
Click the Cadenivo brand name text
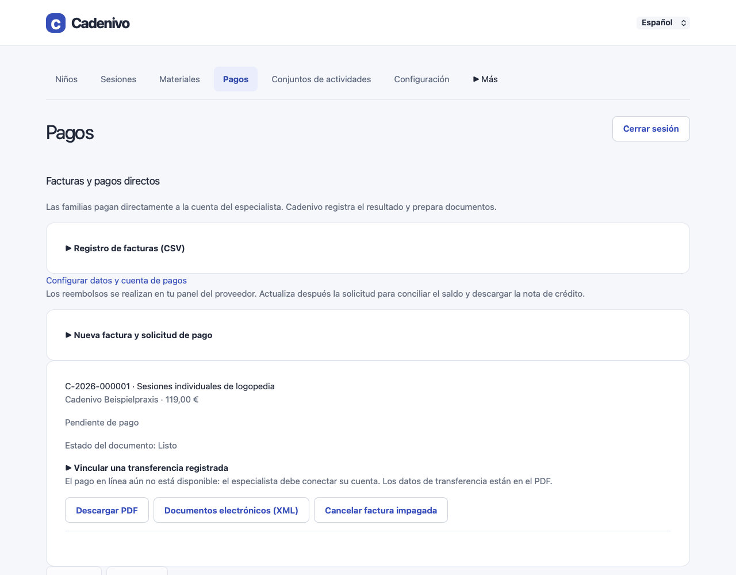(x=101, y=23)
